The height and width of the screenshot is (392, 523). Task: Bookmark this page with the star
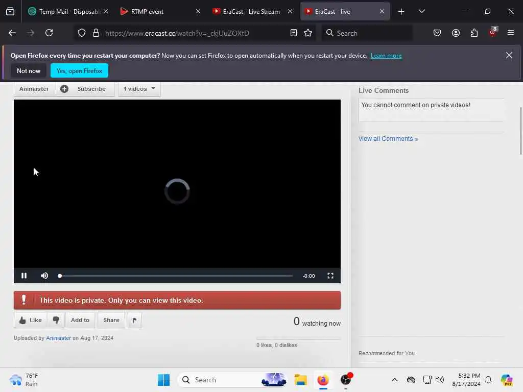click(308, 33)
